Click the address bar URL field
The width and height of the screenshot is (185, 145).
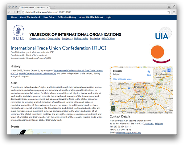(x=94, y=12)
